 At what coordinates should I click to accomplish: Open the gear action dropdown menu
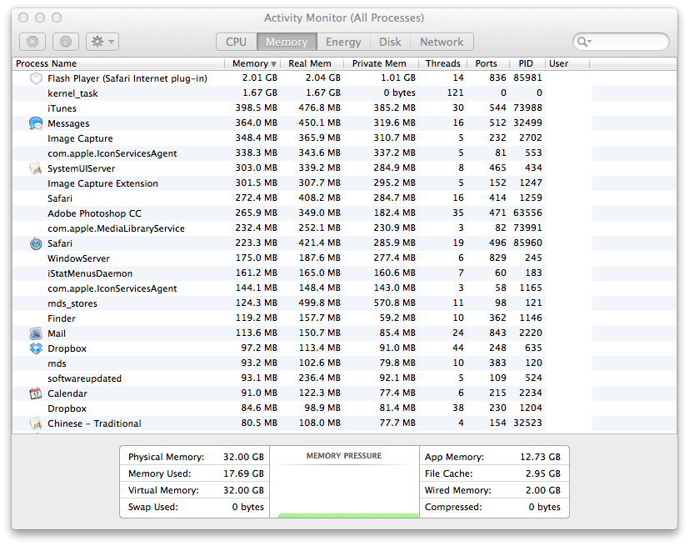coord(102,42)
